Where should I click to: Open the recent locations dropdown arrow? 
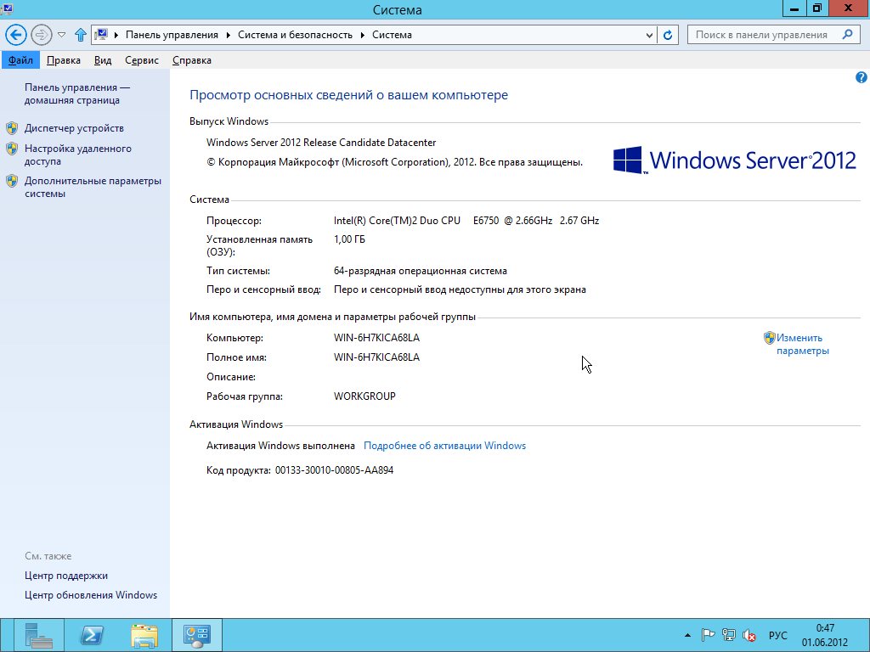pyautogui.click(x=61, y=35)
